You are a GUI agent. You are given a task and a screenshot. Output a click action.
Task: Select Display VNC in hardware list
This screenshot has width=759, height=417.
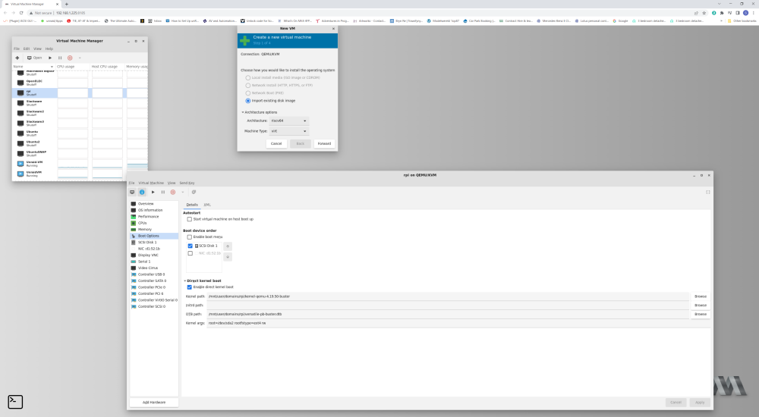click(x=154, y=255)
